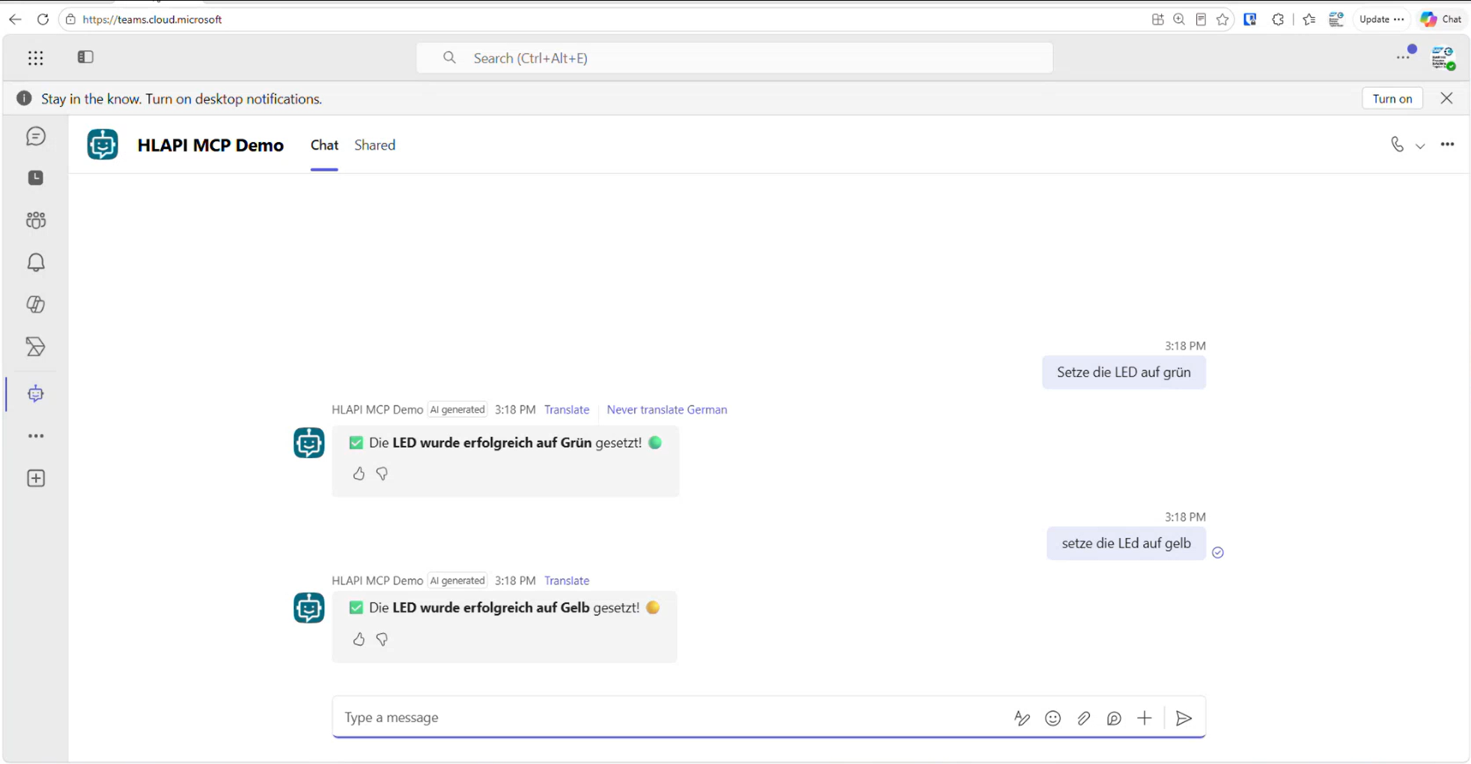Click the HLAPI MCP Demo header avatar

pyautogui.click(x=103, y=144)
